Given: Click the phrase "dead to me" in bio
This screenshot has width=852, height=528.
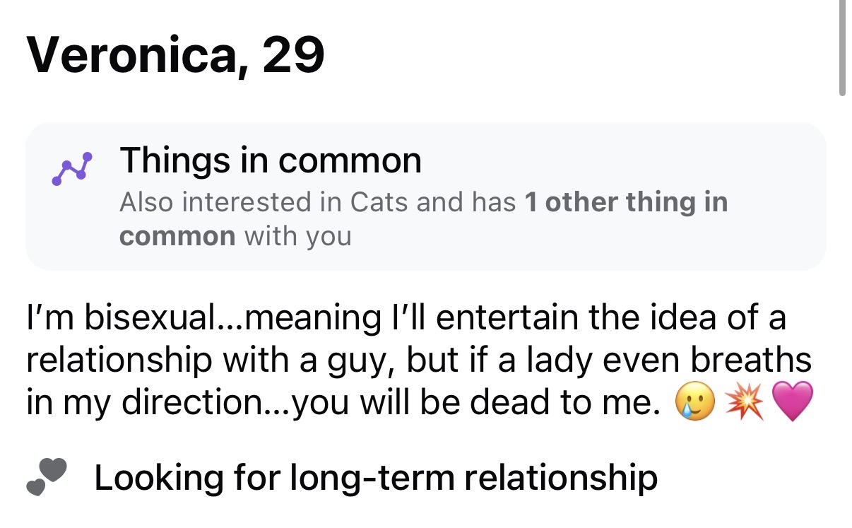Looking at the screenshot, I should pyautogui.click(x=566, y=403).
